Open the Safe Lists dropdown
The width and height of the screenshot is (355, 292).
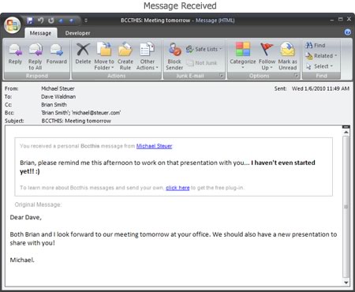[204, 49]
